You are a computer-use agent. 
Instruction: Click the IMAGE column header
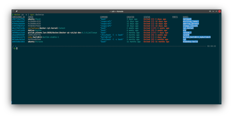pos(31,17)
